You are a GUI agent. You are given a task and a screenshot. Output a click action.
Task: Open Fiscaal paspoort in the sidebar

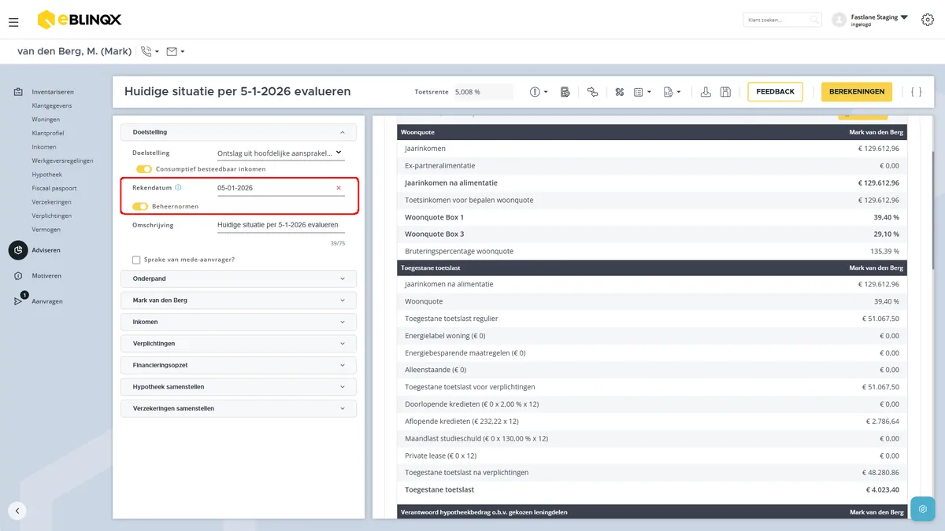(54, 188)
